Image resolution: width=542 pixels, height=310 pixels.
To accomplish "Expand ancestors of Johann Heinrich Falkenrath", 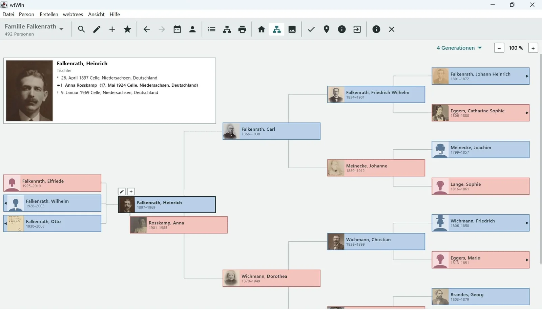I will [527, 76].
